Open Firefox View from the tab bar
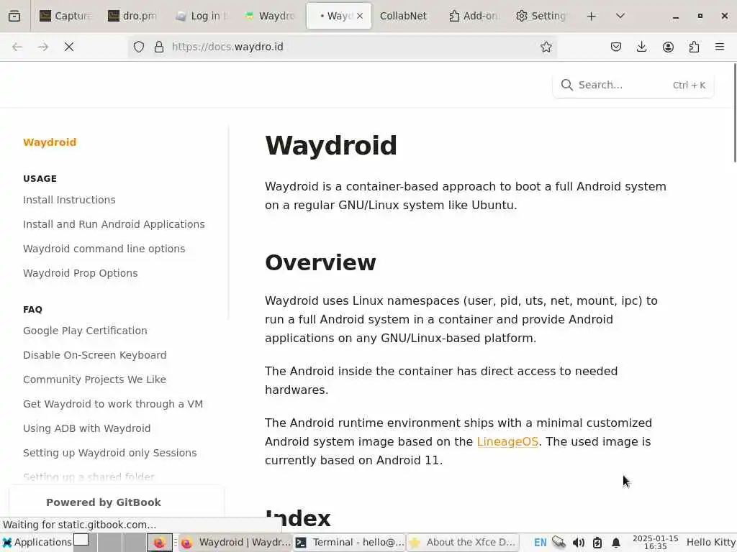 [14, 16]
